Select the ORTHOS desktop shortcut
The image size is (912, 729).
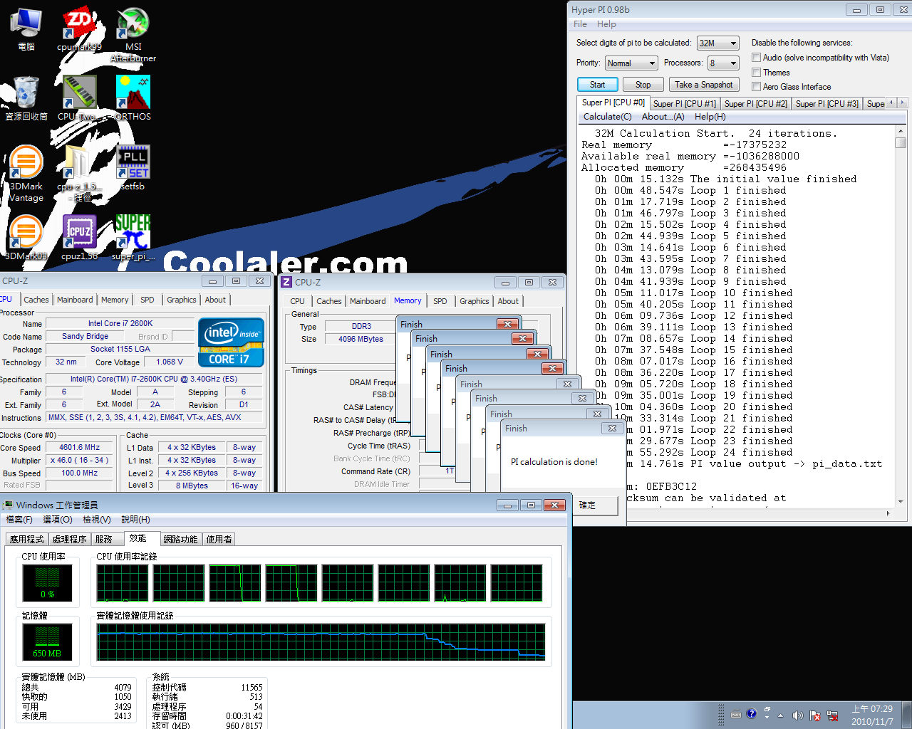[133, 98]
